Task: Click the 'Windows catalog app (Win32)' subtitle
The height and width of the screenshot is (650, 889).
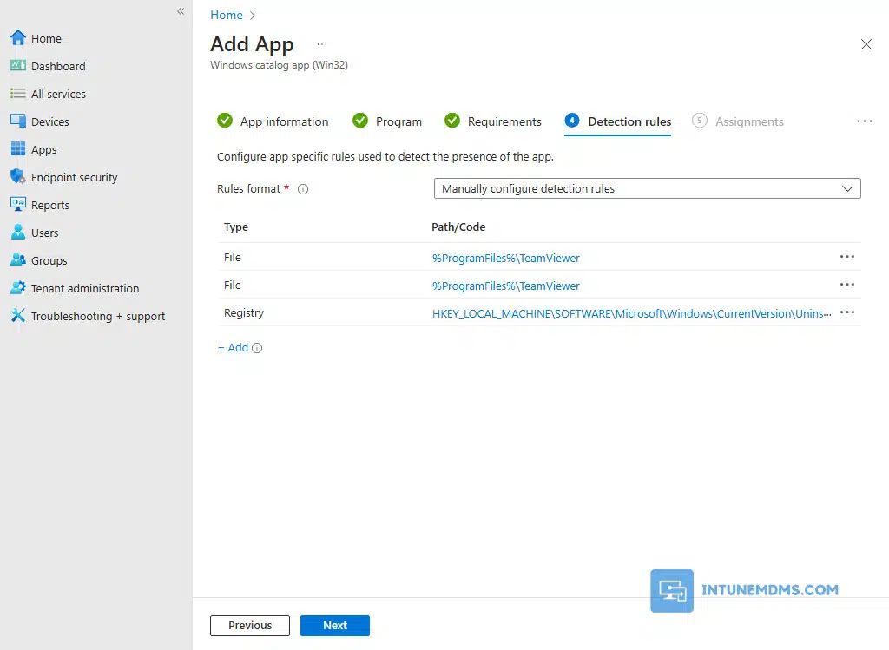Action: point(279,65)
